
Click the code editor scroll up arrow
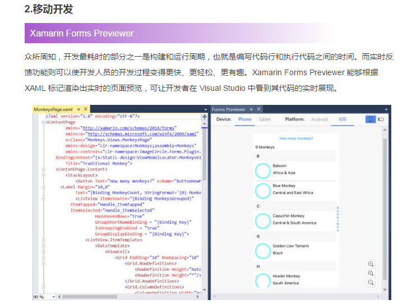pos(205,123)
